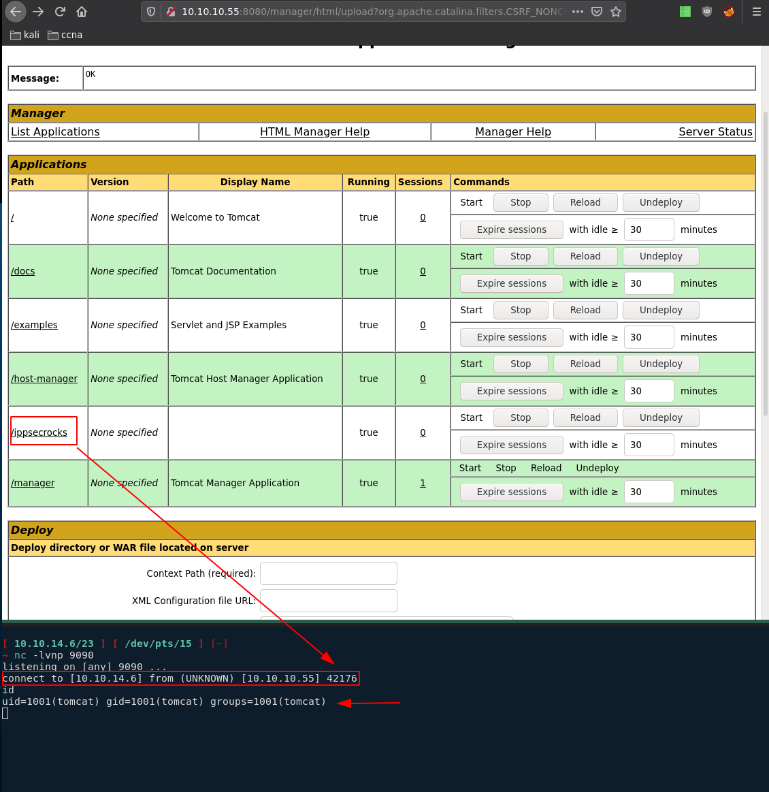Open the /manager application link
Image resolution: width=769 pixels, height=792 pixels.
click(x=33, y=483)
